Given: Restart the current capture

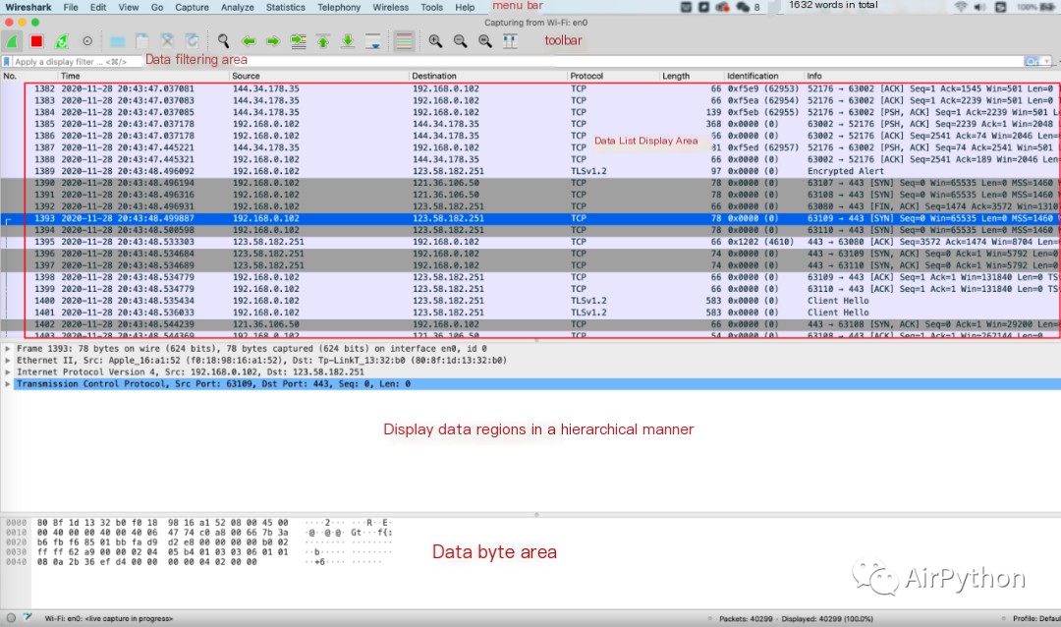Looking at the screenshot, I should (x=62, y=41).
